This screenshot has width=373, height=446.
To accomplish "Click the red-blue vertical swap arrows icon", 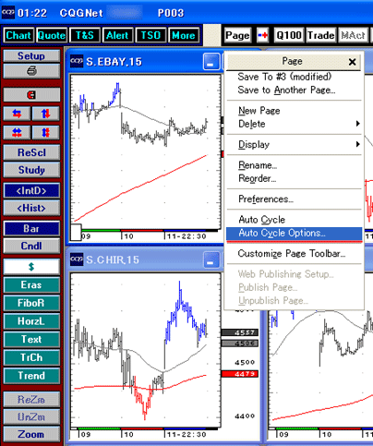I will coord(46,114).
